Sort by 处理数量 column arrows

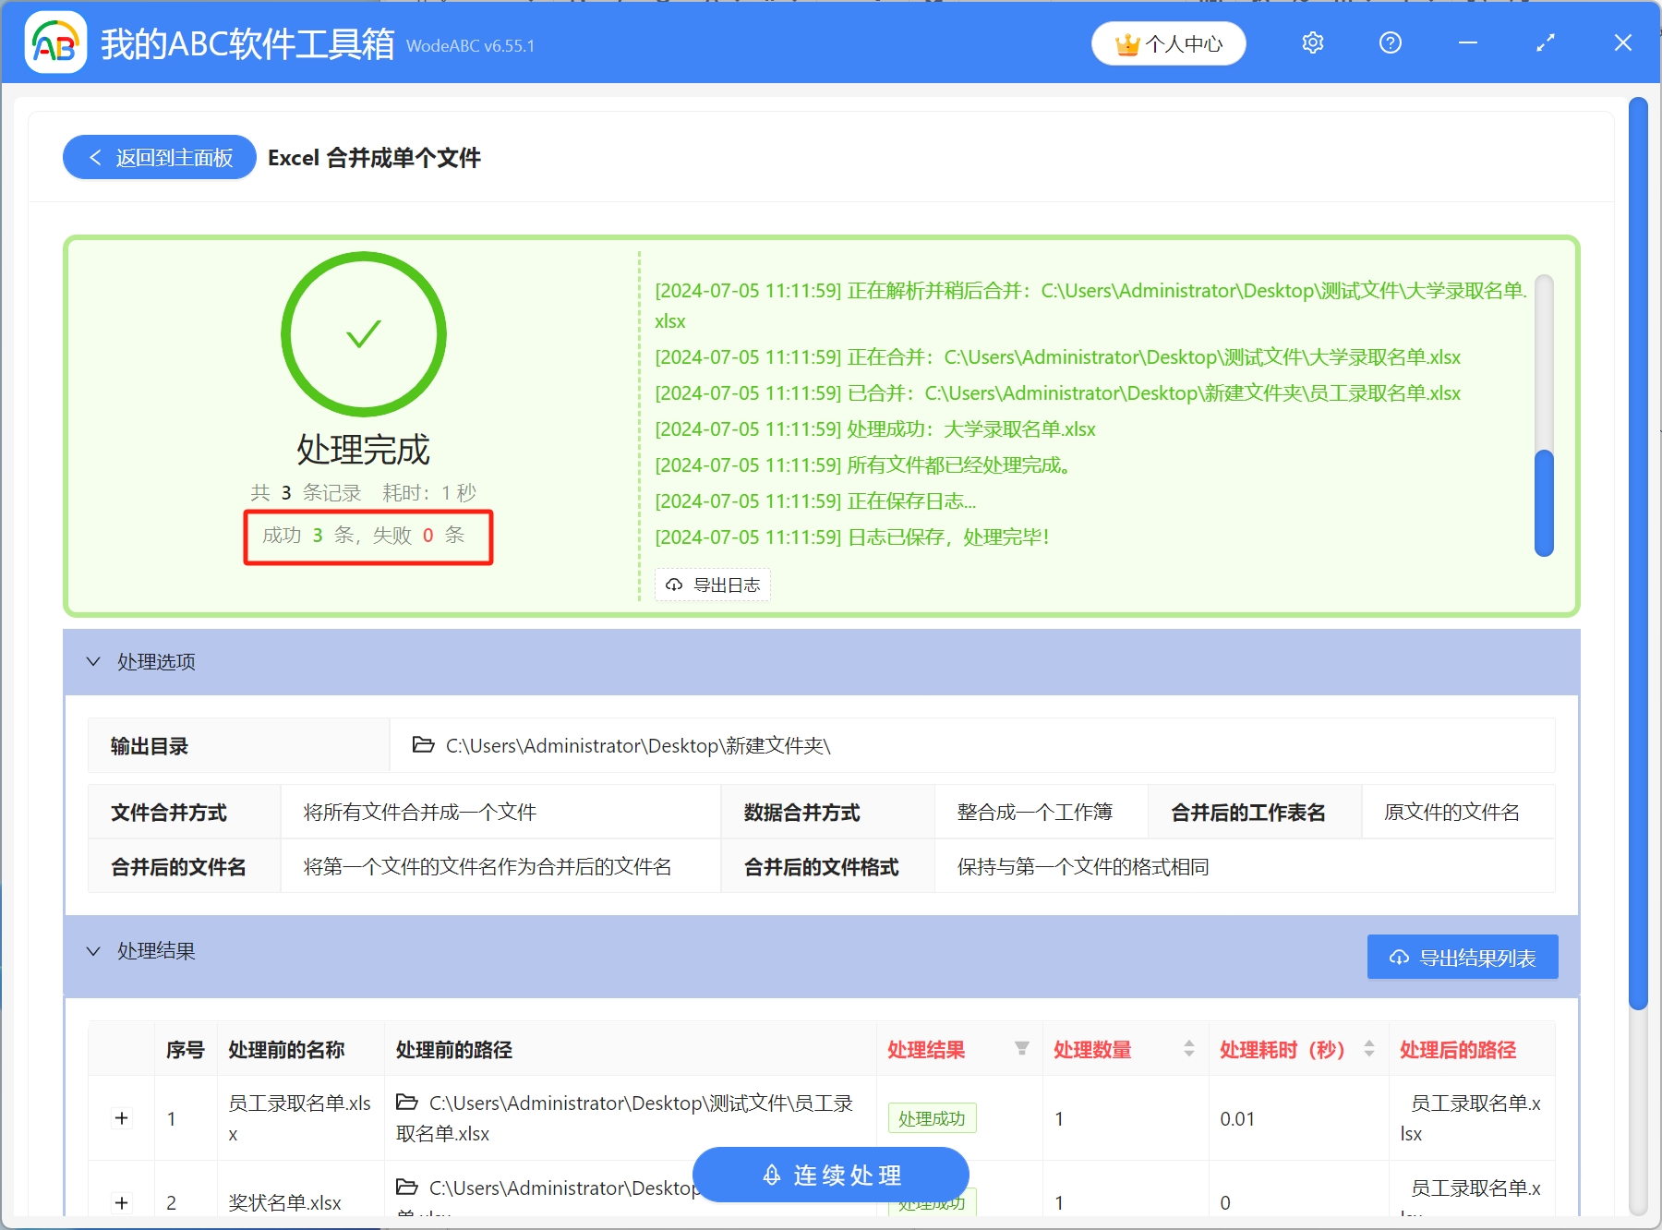(x=1188, y=1049)
